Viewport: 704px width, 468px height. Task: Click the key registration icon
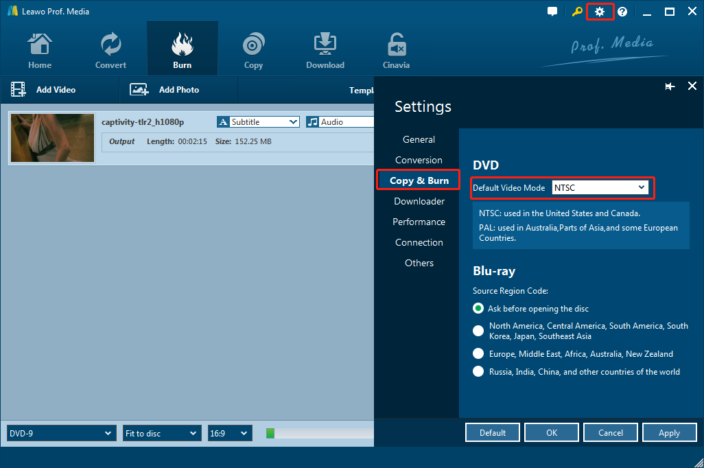pyautogui.click(x=577, y=12)
